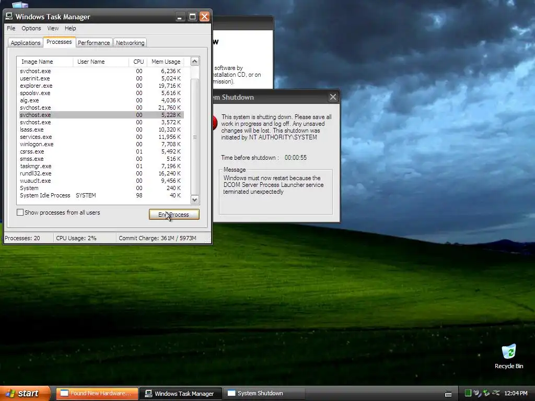Open the Options menu
Viewport: 535px width, 401px height.
tap(31, 28)
